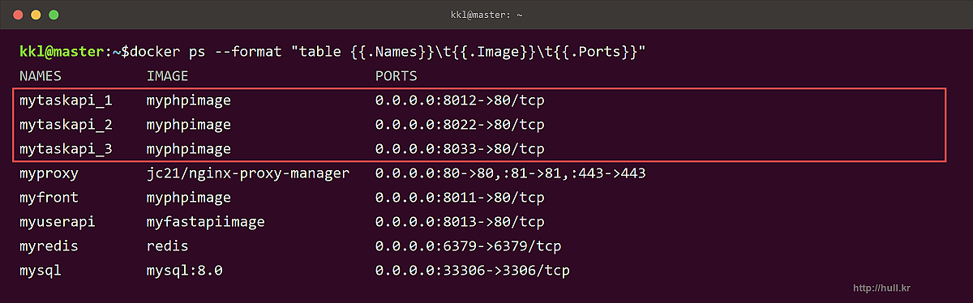Click the window title 'kkl@master: ~'

click(486, 15)
